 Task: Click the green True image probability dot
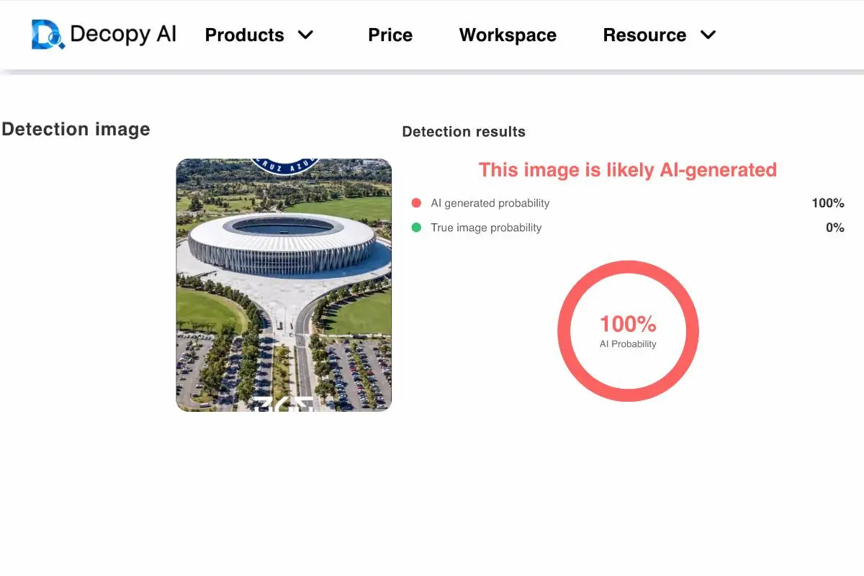pyautogui.click(x=416, y=228)
